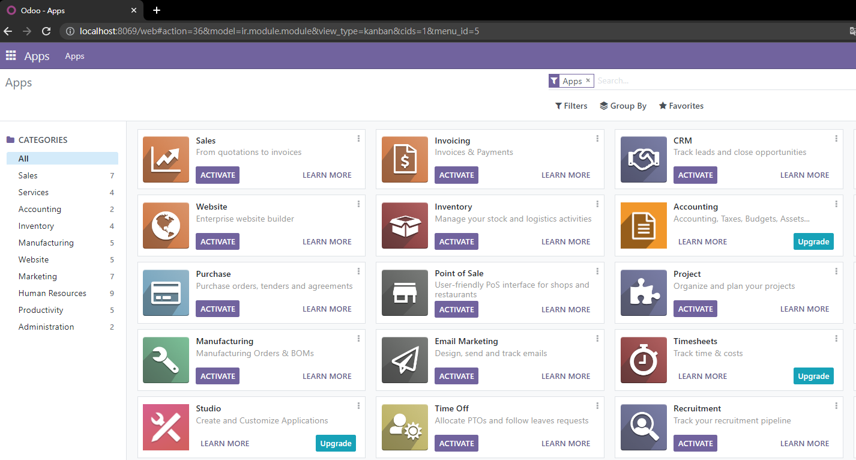Open the Project card kebab menu

(836, 271)
